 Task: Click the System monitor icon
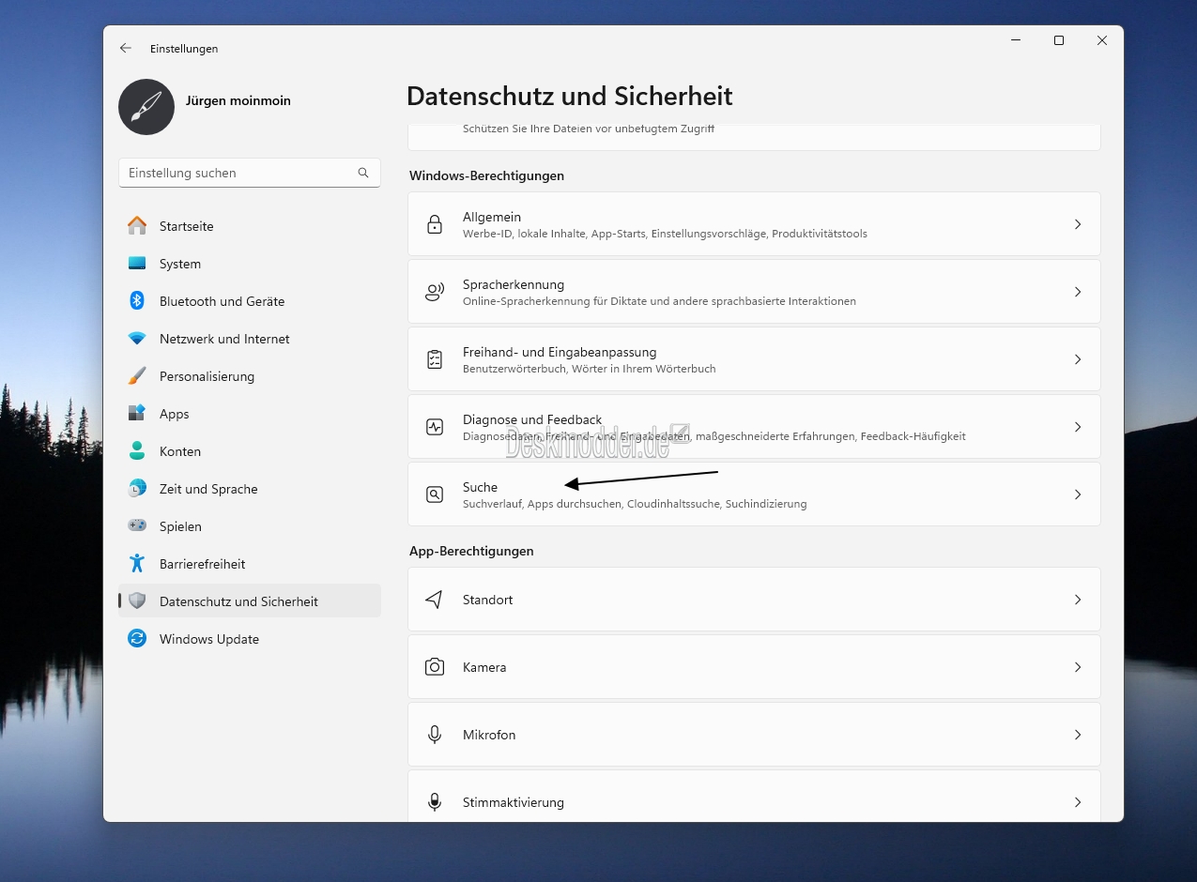[137, 264]
